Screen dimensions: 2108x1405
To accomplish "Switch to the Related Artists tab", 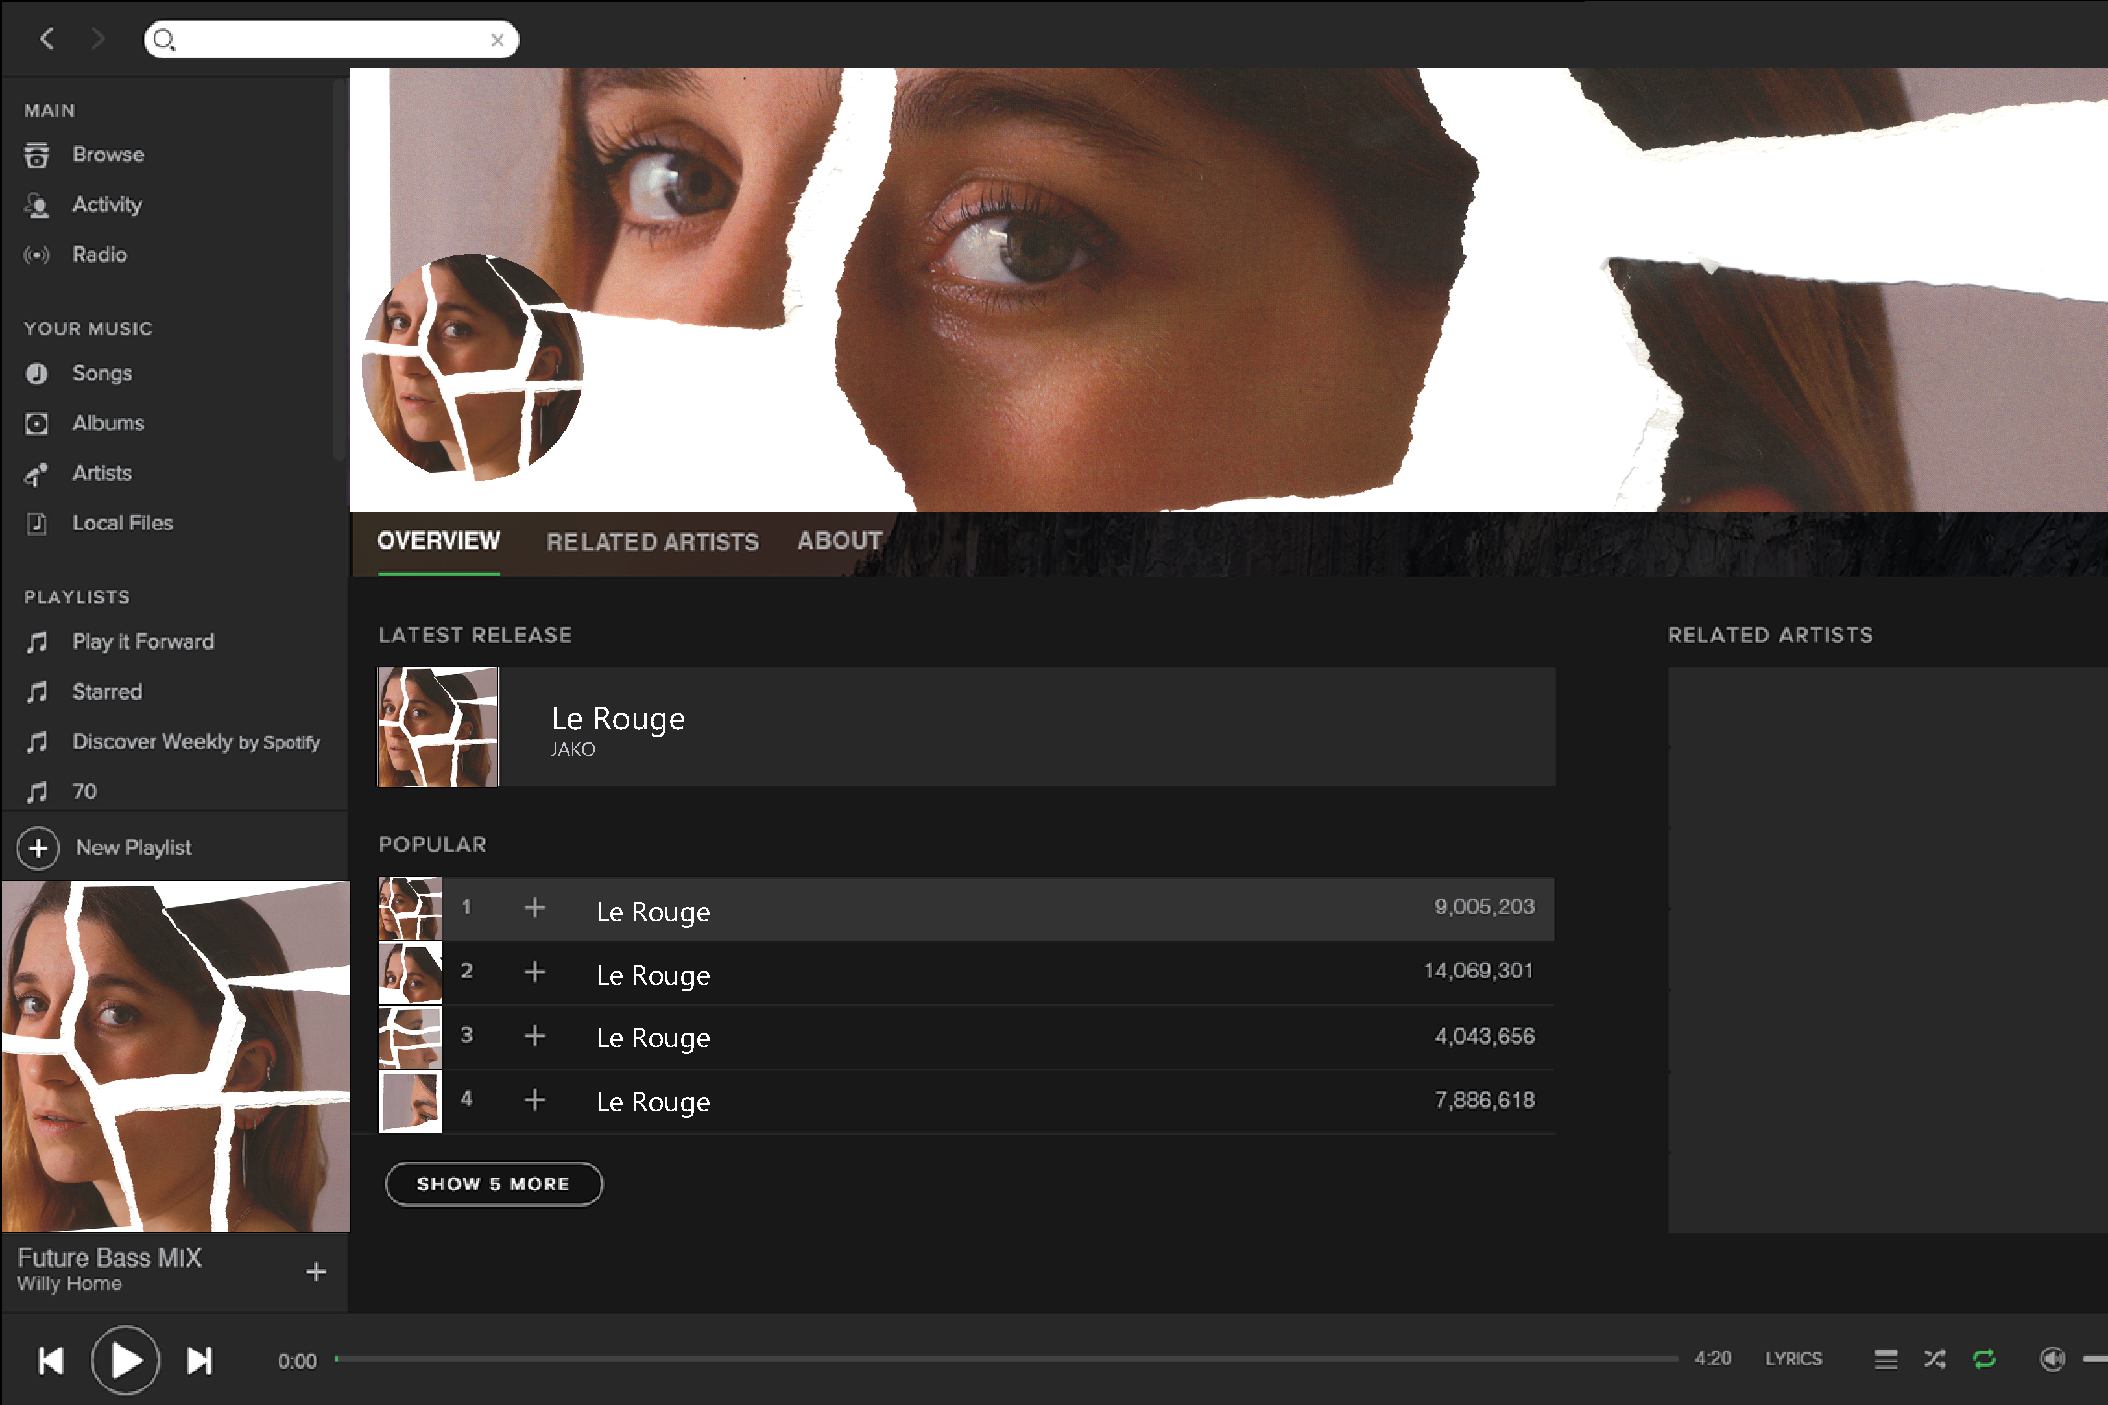I will 652,541.
